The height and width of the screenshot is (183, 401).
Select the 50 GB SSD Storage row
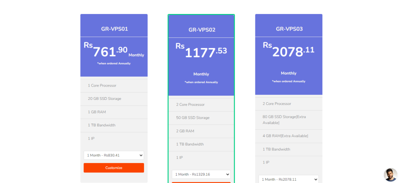tap(193, 118)
